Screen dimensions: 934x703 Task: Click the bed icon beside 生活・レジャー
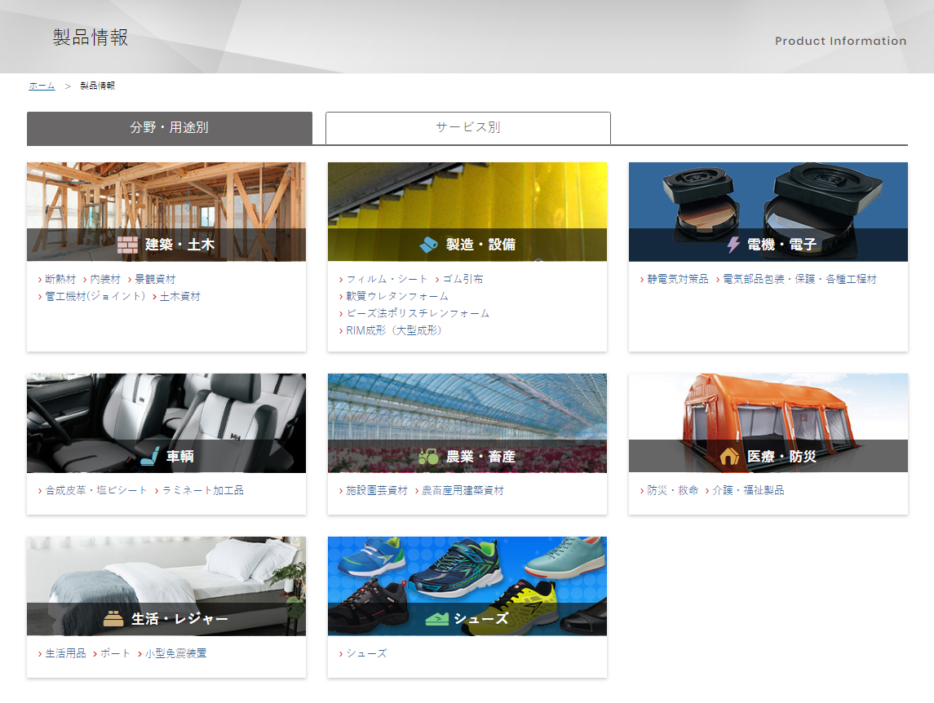[114, 619]
